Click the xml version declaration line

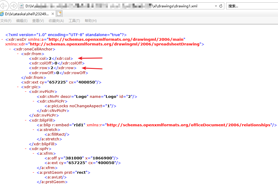[66, 35]
